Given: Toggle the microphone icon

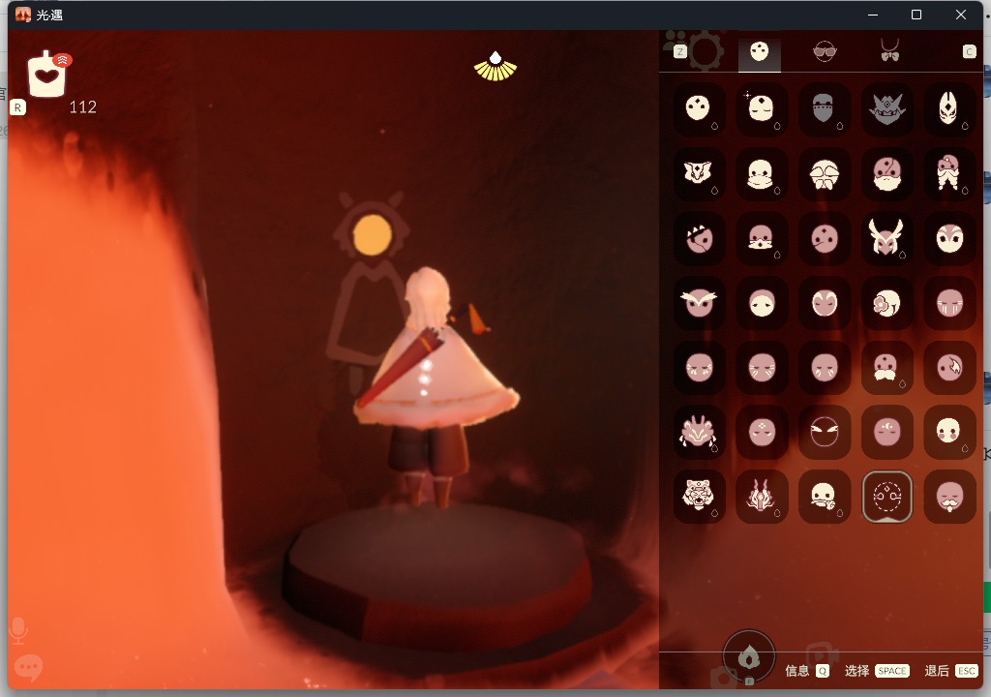Looking at the screenshot, I should tap(18, 631).
